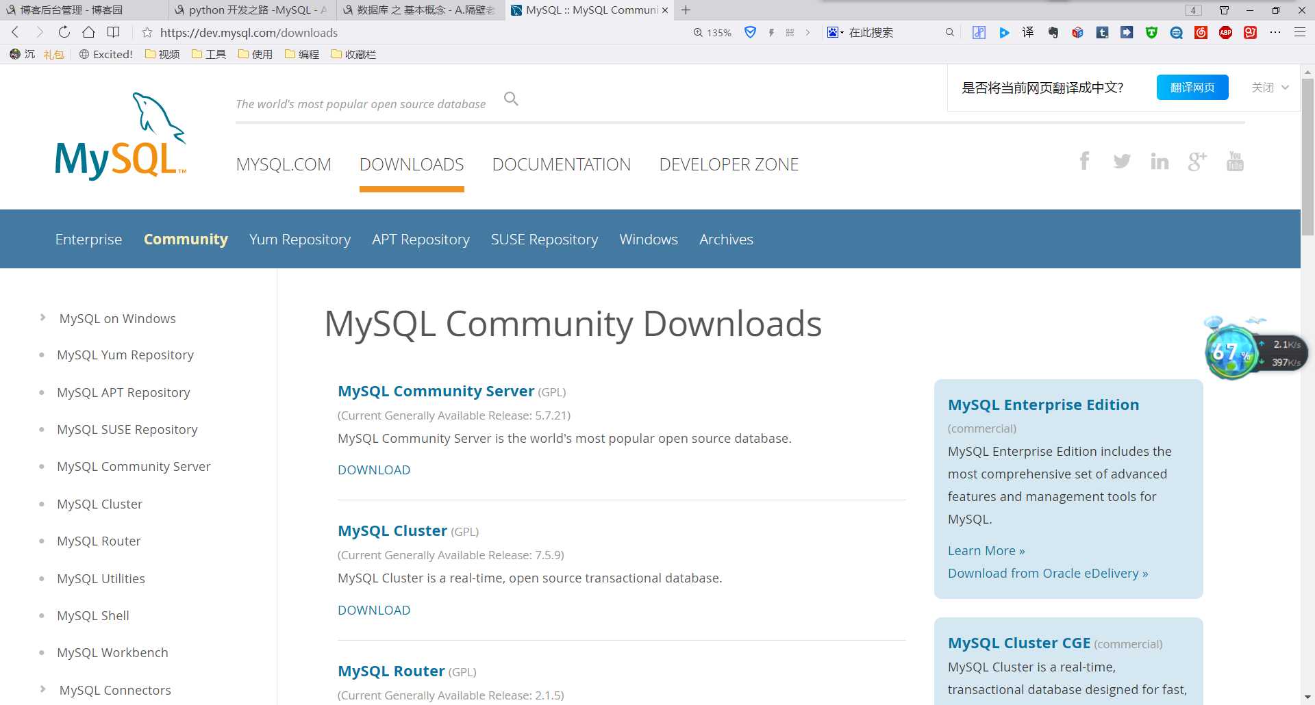
Task: Open a new tab with plus button
Action: click(686, 10)
